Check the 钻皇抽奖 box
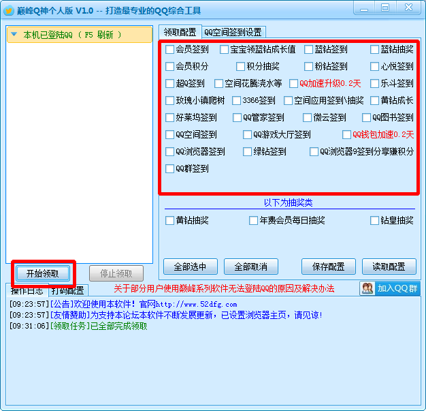Screen dimensions: 426x411 tap(374, 220)
